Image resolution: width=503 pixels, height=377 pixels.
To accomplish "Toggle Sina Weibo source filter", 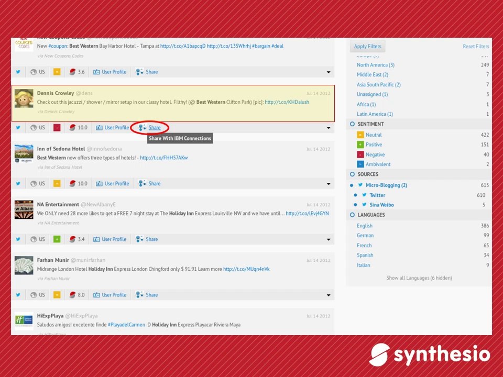I will (x=381, y=205).
